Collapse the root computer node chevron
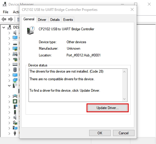 coord(4,28)
